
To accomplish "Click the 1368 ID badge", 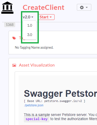I will [10, 25].
